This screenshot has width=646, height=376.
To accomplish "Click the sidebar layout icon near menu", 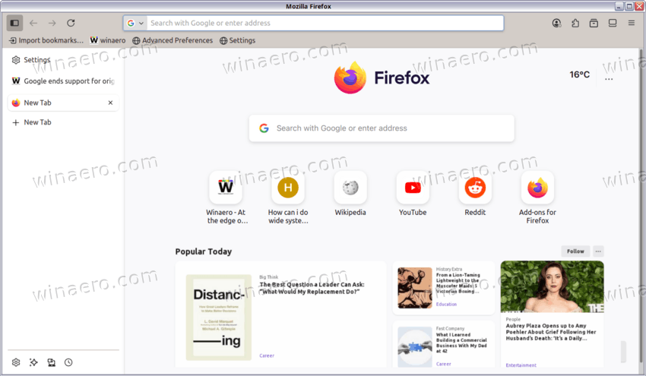I will pos(613,23).
